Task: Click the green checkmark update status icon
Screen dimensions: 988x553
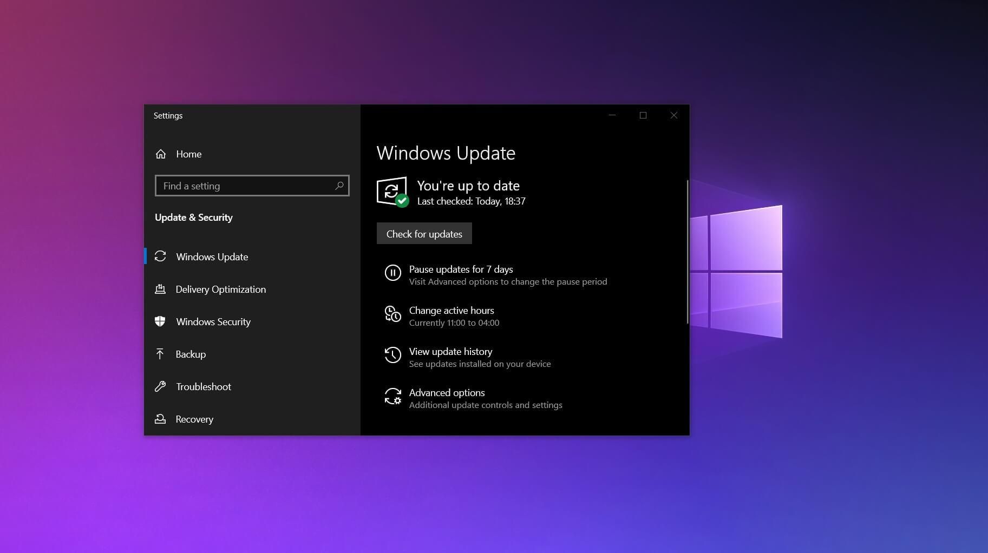Action: [x=401, y=201]
